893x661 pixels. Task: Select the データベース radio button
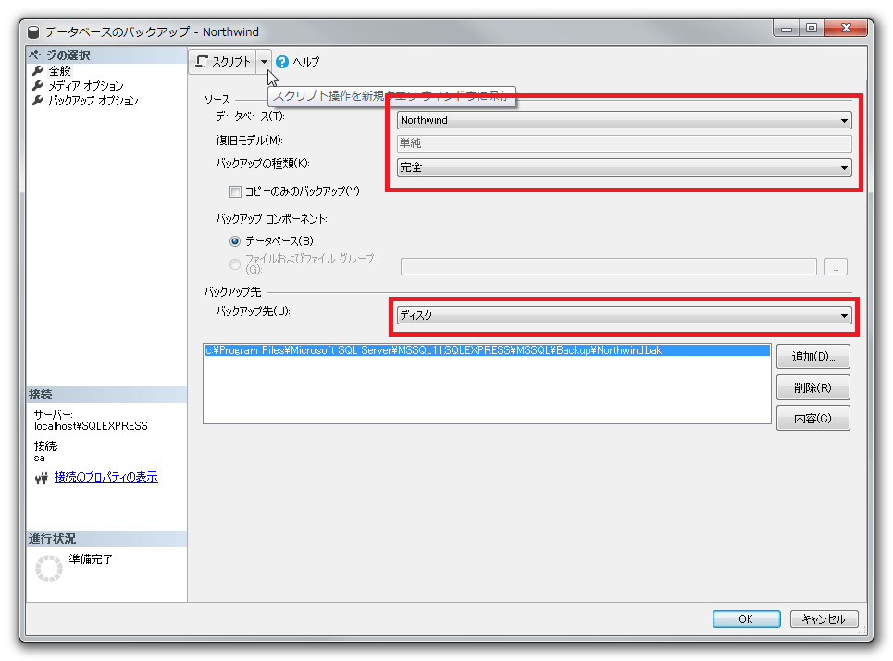[x=235, y=240]
